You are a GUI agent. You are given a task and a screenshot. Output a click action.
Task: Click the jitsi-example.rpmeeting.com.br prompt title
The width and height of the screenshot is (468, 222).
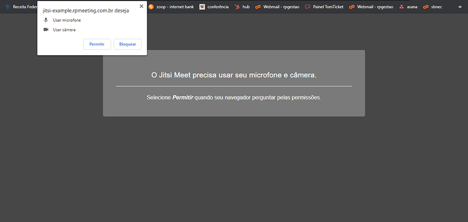[86, 10]
